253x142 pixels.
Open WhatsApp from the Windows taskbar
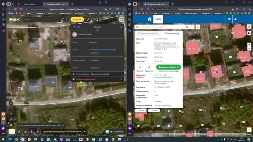(48, 139)
